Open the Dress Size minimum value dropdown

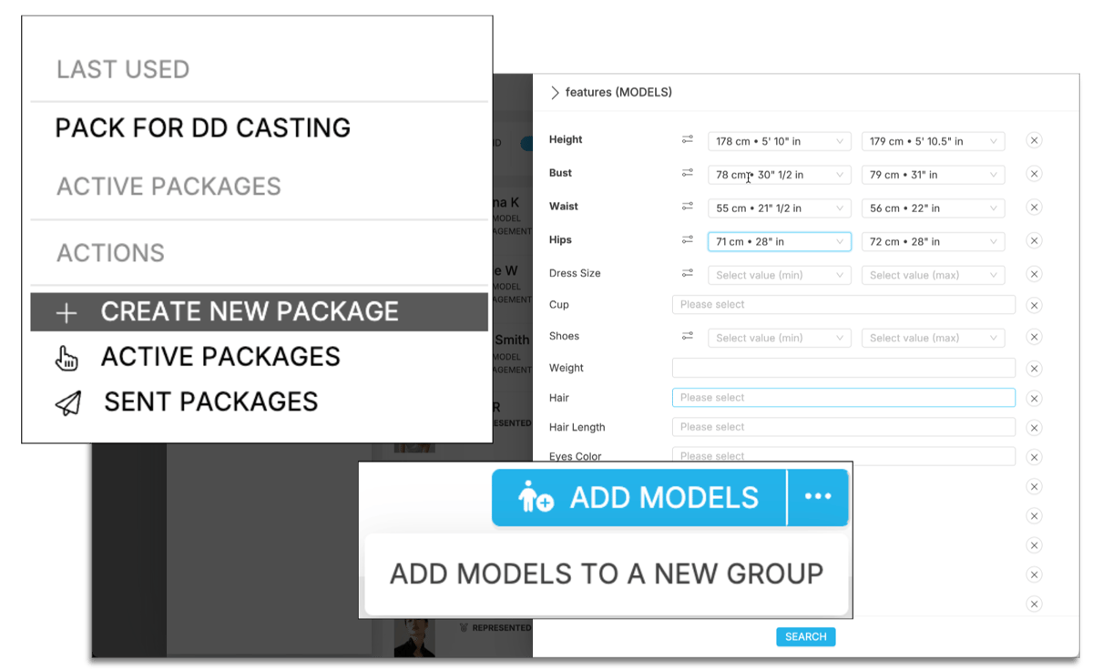pos(779,275)
